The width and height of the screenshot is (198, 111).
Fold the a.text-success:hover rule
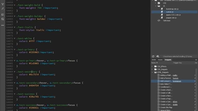(15, 105)
